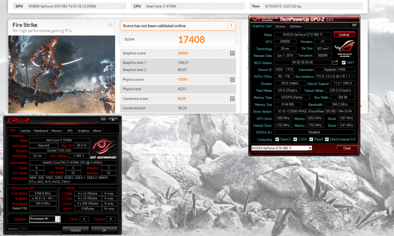
Task: Open the About tab in CPU-Z
Action: (x=97, y=130)
